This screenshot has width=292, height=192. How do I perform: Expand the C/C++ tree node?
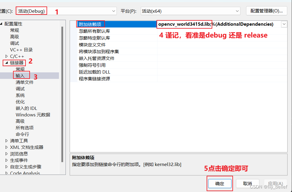7,56
